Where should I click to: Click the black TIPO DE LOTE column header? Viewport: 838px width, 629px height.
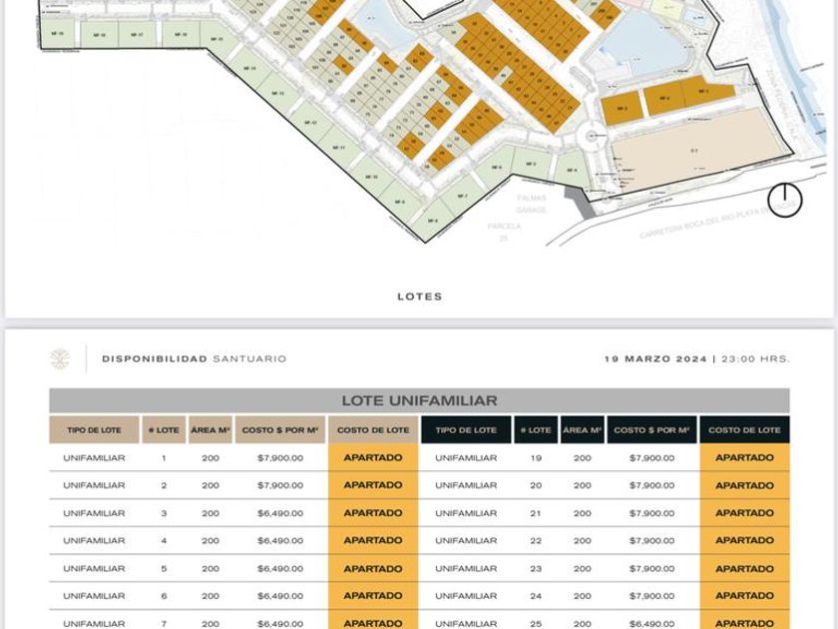point(466,430)
